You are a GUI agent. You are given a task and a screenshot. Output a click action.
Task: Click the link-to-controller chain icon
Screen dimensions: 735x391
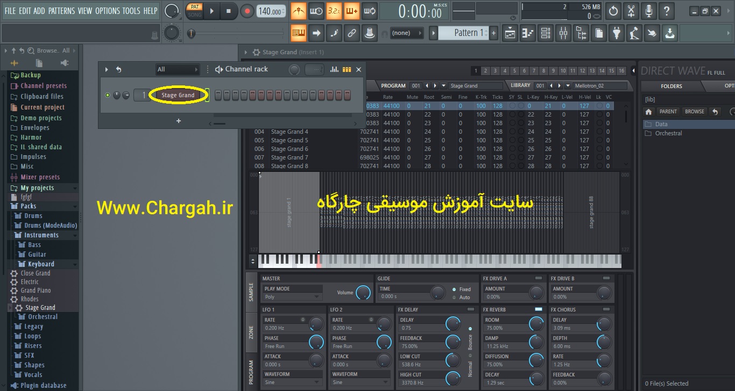(x=351, y=33)
